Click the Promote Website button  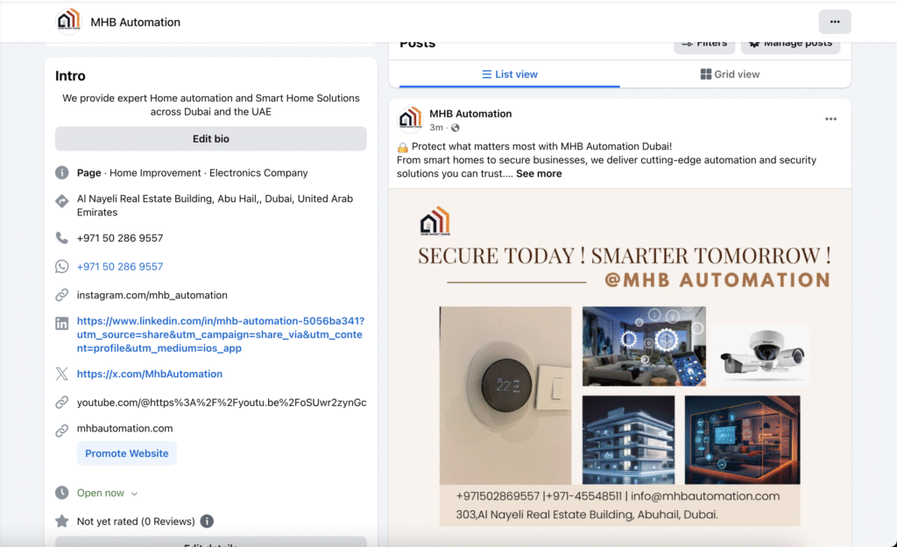pyautogui.click(x=127, y=453)
